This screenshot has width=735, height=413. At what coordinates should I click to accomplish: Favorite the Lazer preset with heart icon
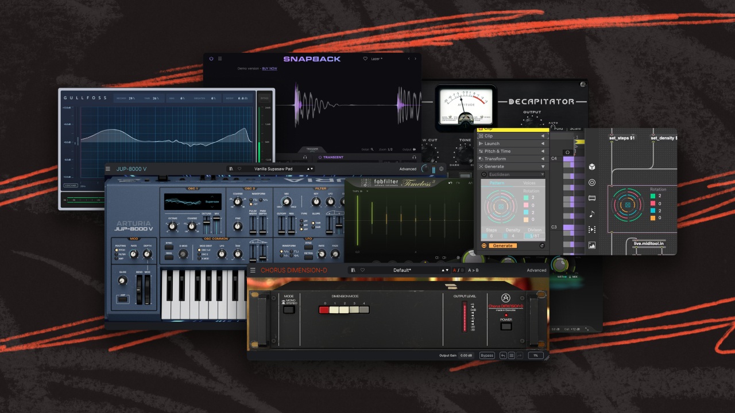tap(365, 59)
